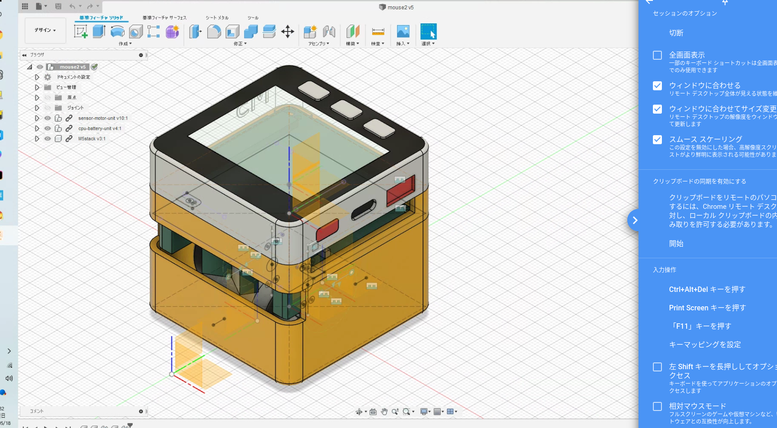777x428 pixels.
Task: Expand the ジョイント folder
Action: click(37, 108)
